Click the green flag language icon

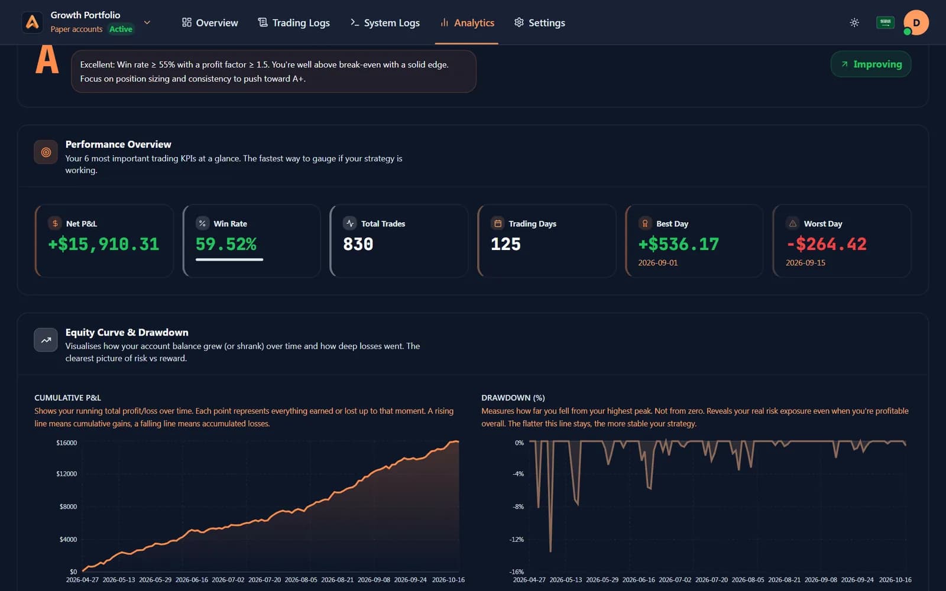click(x=885, y=22)
